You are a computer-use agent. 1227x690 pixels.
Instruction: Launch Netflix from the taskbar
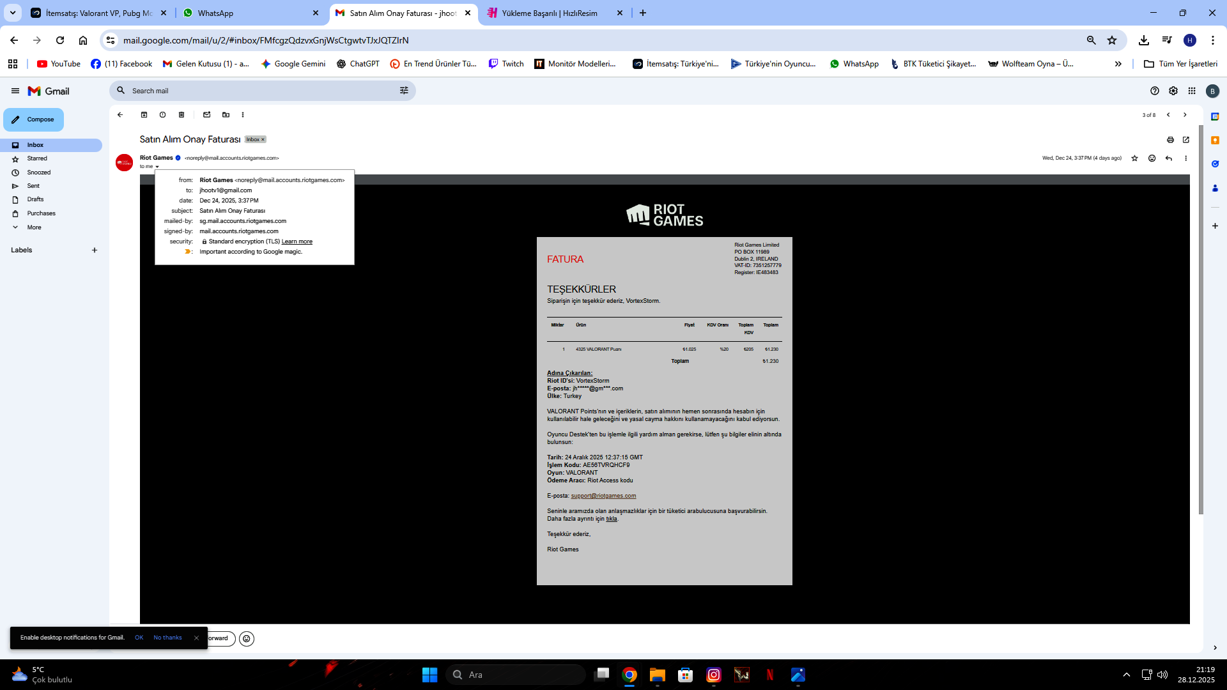(770, 675)
